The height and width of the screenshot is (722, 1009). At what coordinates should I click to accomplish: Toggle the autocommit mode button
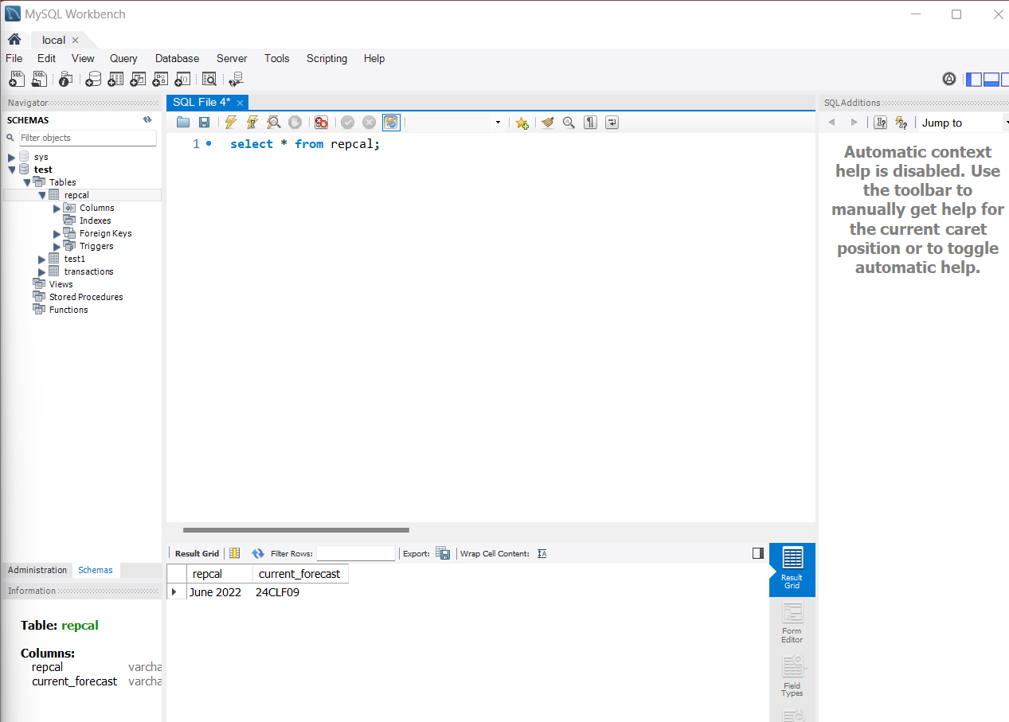pyautogui.click(x=390, y=123)
